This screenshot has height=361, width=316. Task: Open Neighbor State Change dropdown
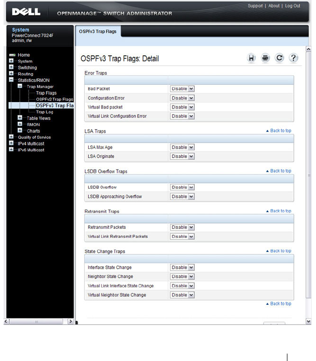[x=182, y=277]
